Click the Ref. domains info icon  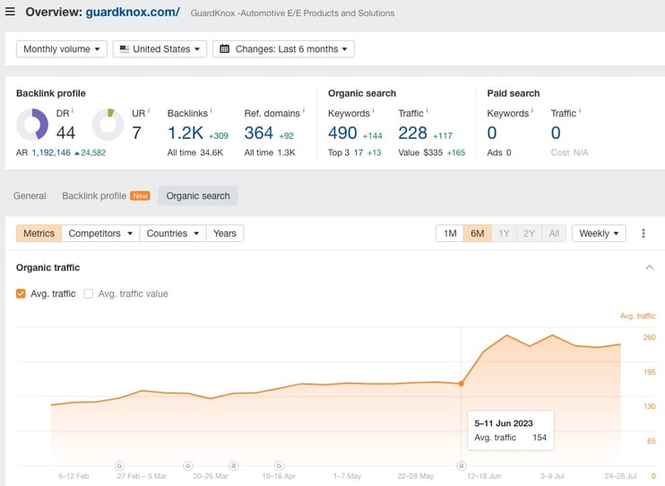pyautogui.click(x=303, y=111)
